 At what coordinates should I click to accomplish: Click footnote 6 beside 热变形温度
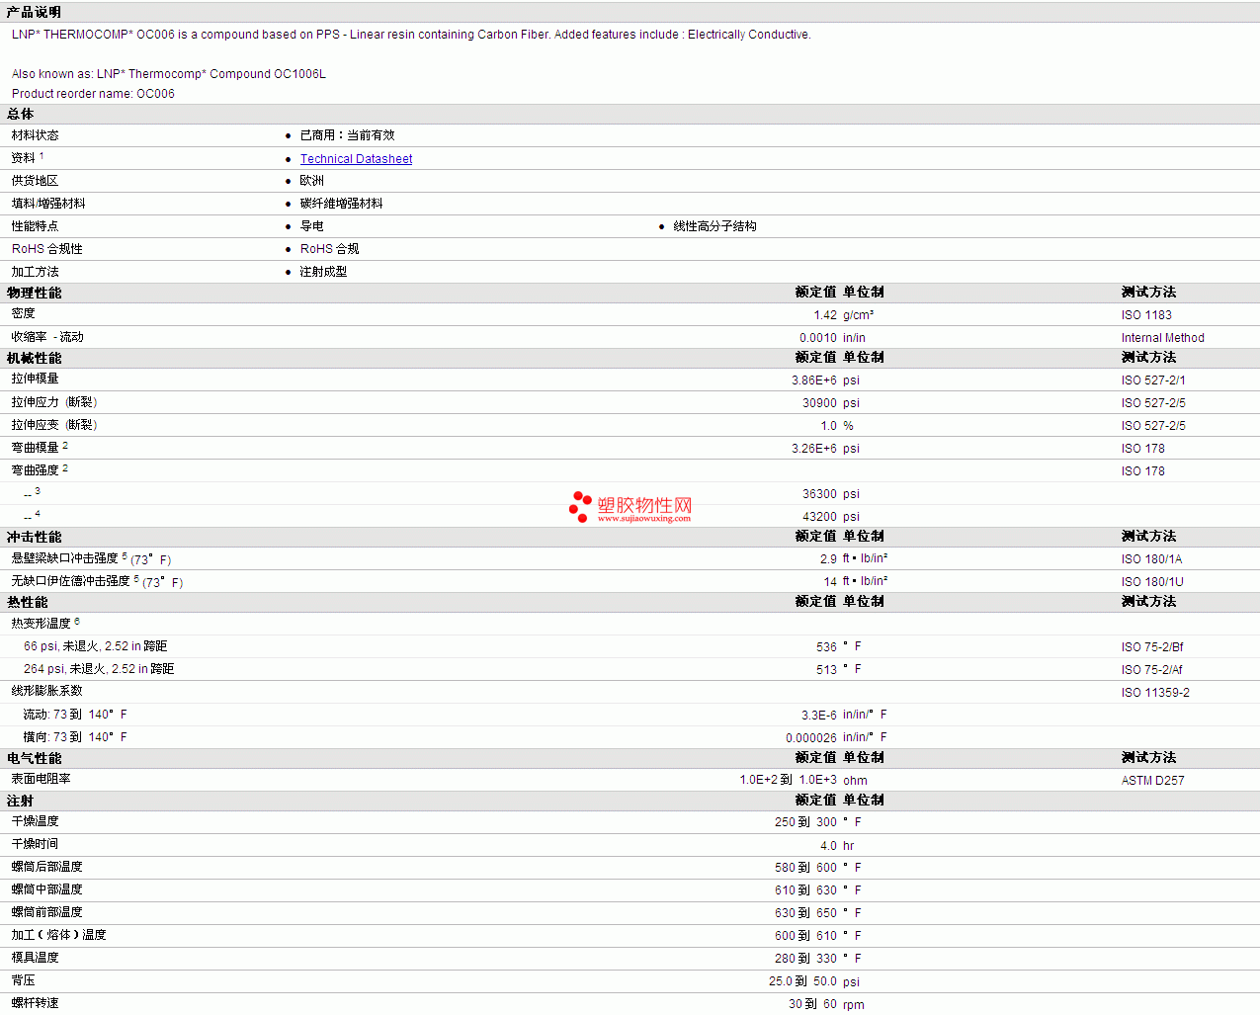pyautogui.click(x=77, y=621)
